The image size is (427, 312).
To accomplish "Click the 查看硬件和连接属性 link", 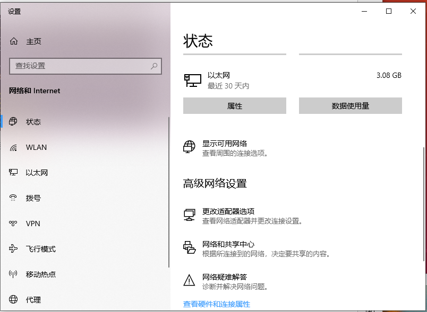I will coord(217,304).
